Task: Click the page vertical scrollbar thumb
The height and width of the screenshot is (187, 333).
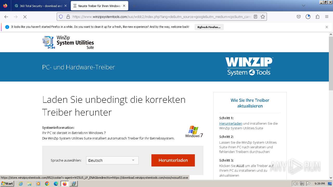Action: click(331, 63)
